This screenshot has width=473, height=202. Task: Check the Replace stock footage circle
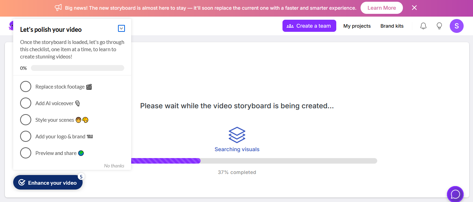coord(26,86)
